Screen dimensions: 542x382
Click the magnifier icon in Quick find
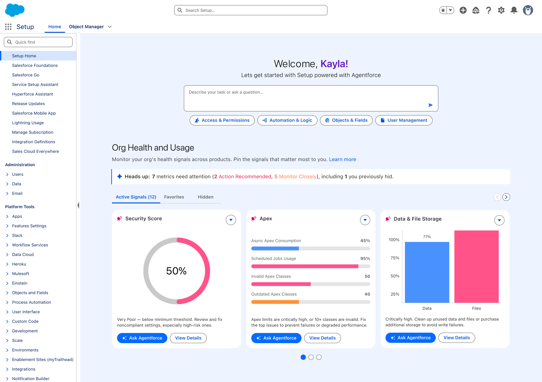(x=10, y=42)
